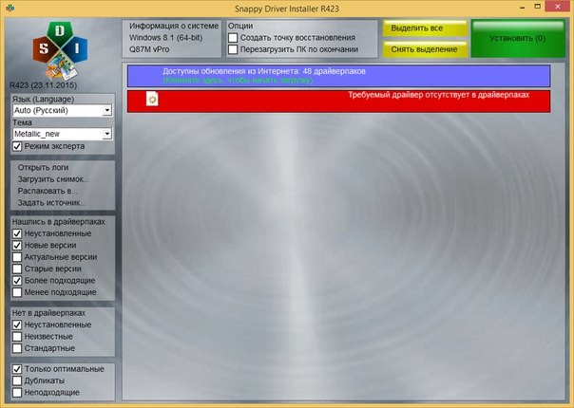Click the app icon in title bar
The width and height of the screenshot is (574, 408).
click(10, 8)
